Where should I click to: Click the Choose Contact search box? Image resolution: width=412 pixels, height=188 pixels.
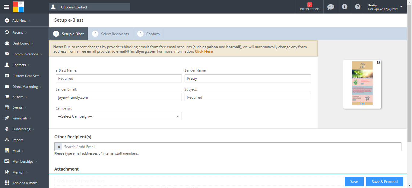pyautogui.click(x=94, y=7)
